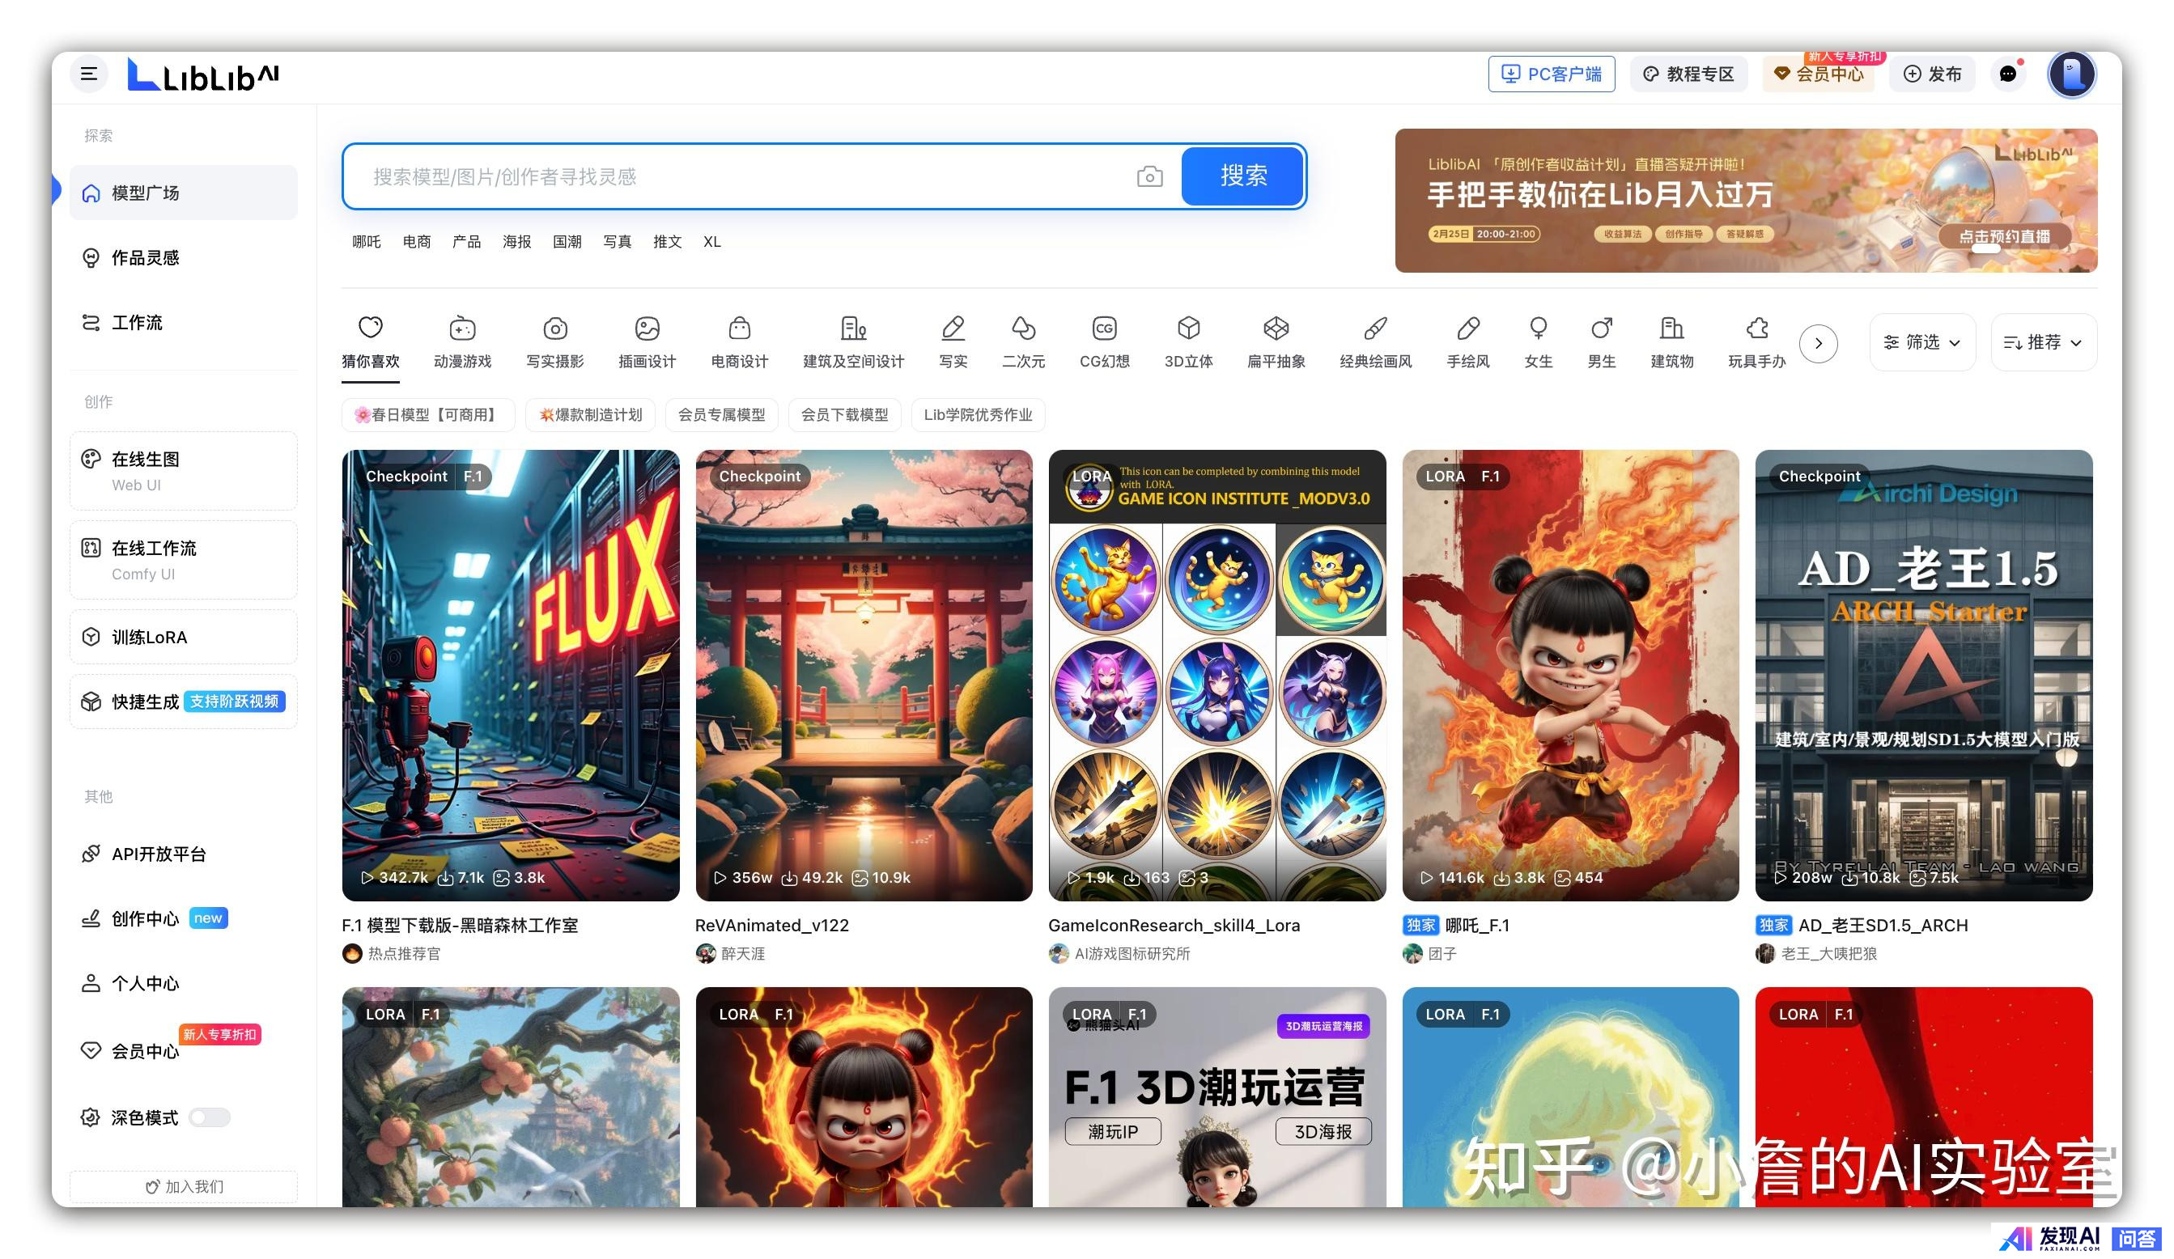The height and width of the screenshot is (1259, 2174).
Task: Open the ReVAnimated_v122 model thumbnail
Action: point(864,674)
